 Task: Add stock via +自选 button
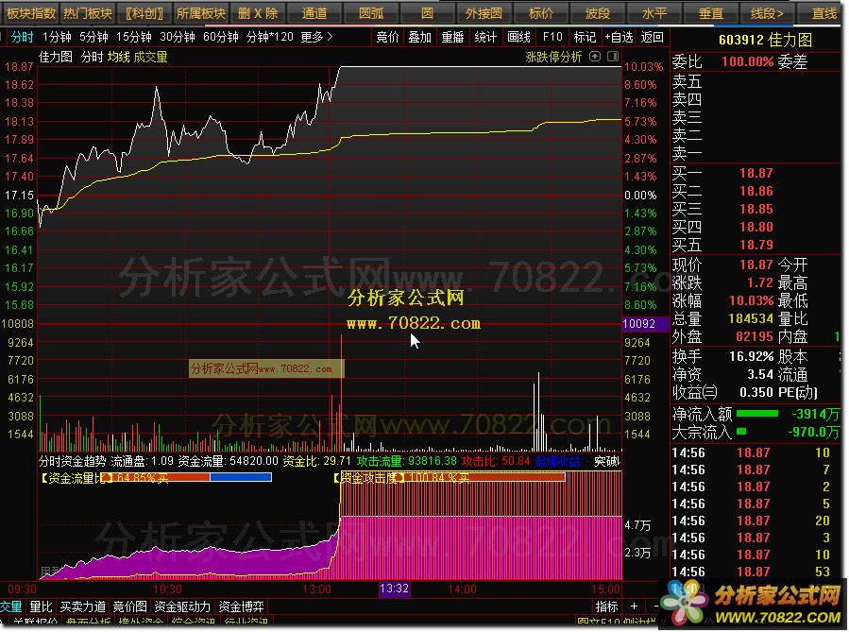point(618,37)
